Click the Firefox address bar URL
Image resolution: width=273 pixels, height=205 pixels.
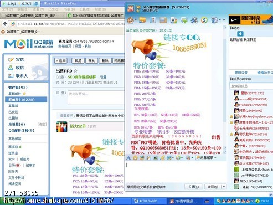(x=70, y=24)
